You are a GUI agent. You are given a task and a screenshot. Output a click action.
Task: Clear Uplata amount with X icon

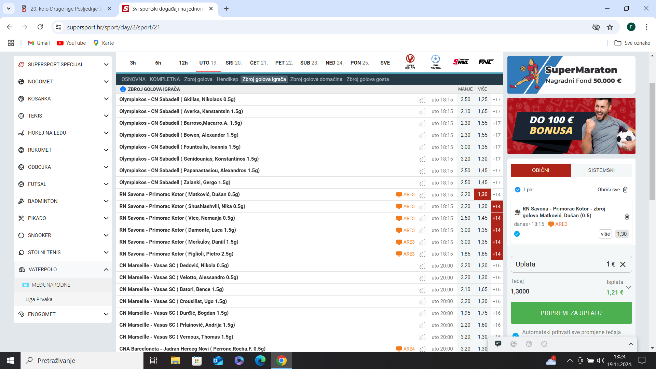click(x=623, y=264)
